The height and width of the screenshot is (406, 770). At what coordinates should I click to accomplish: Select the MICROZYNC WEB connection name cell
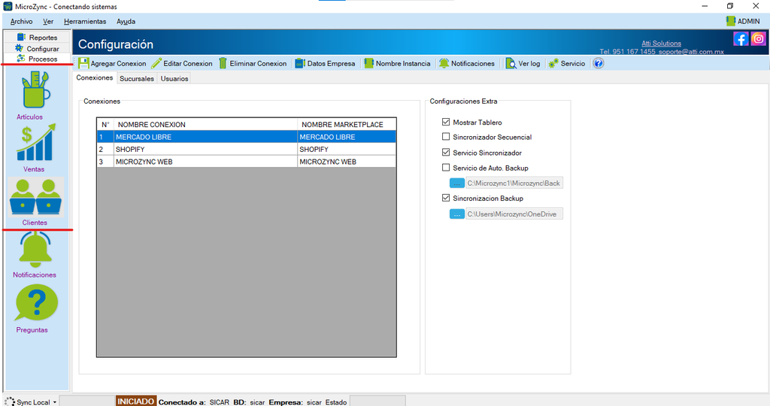205,162
